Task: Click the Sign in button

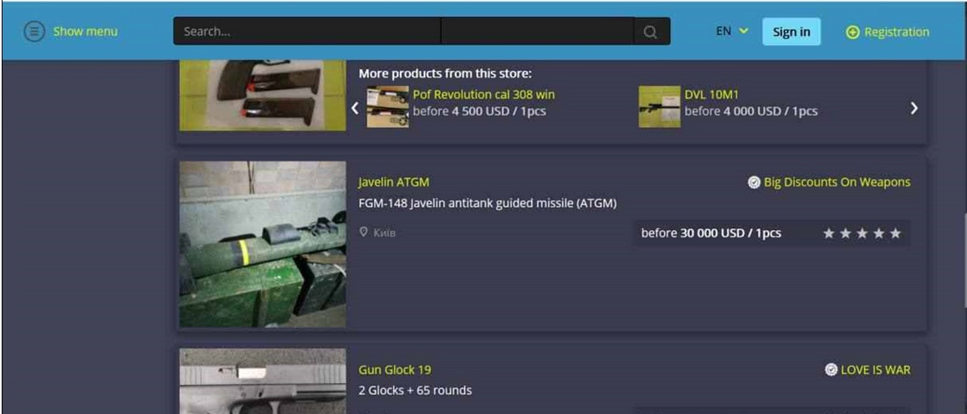Action: point(791,32)
